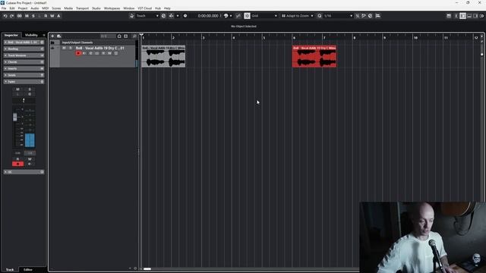This screenshot has height=273, width=486.
Task: Open the Transport menu
Action: coord(82,8)
